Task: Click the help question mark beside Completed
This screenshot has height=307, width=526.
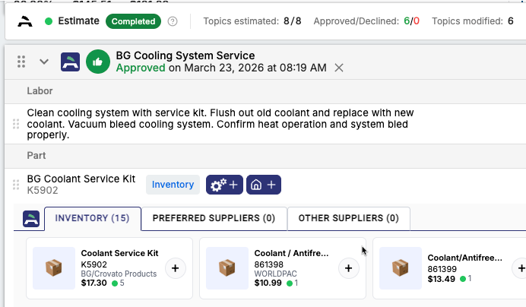Action: click(x=173, y=21)
